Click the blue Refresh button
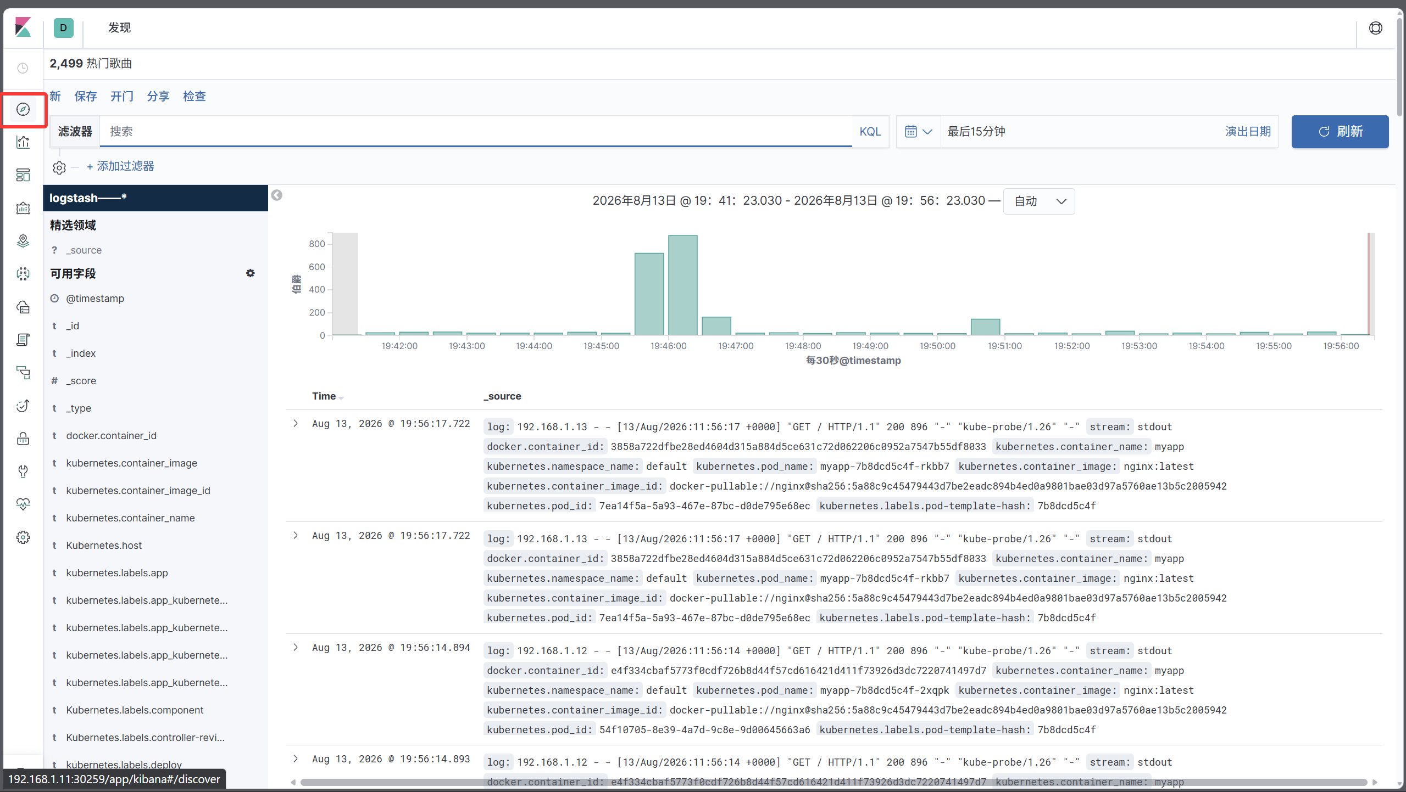Image resolution: width=1406 pixels, height=792 pixels. [x=1340, y=132]
